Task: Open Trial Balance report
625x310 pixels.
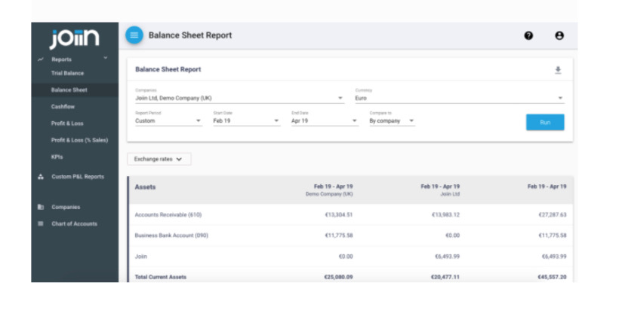Action: [x=67, y=73]
